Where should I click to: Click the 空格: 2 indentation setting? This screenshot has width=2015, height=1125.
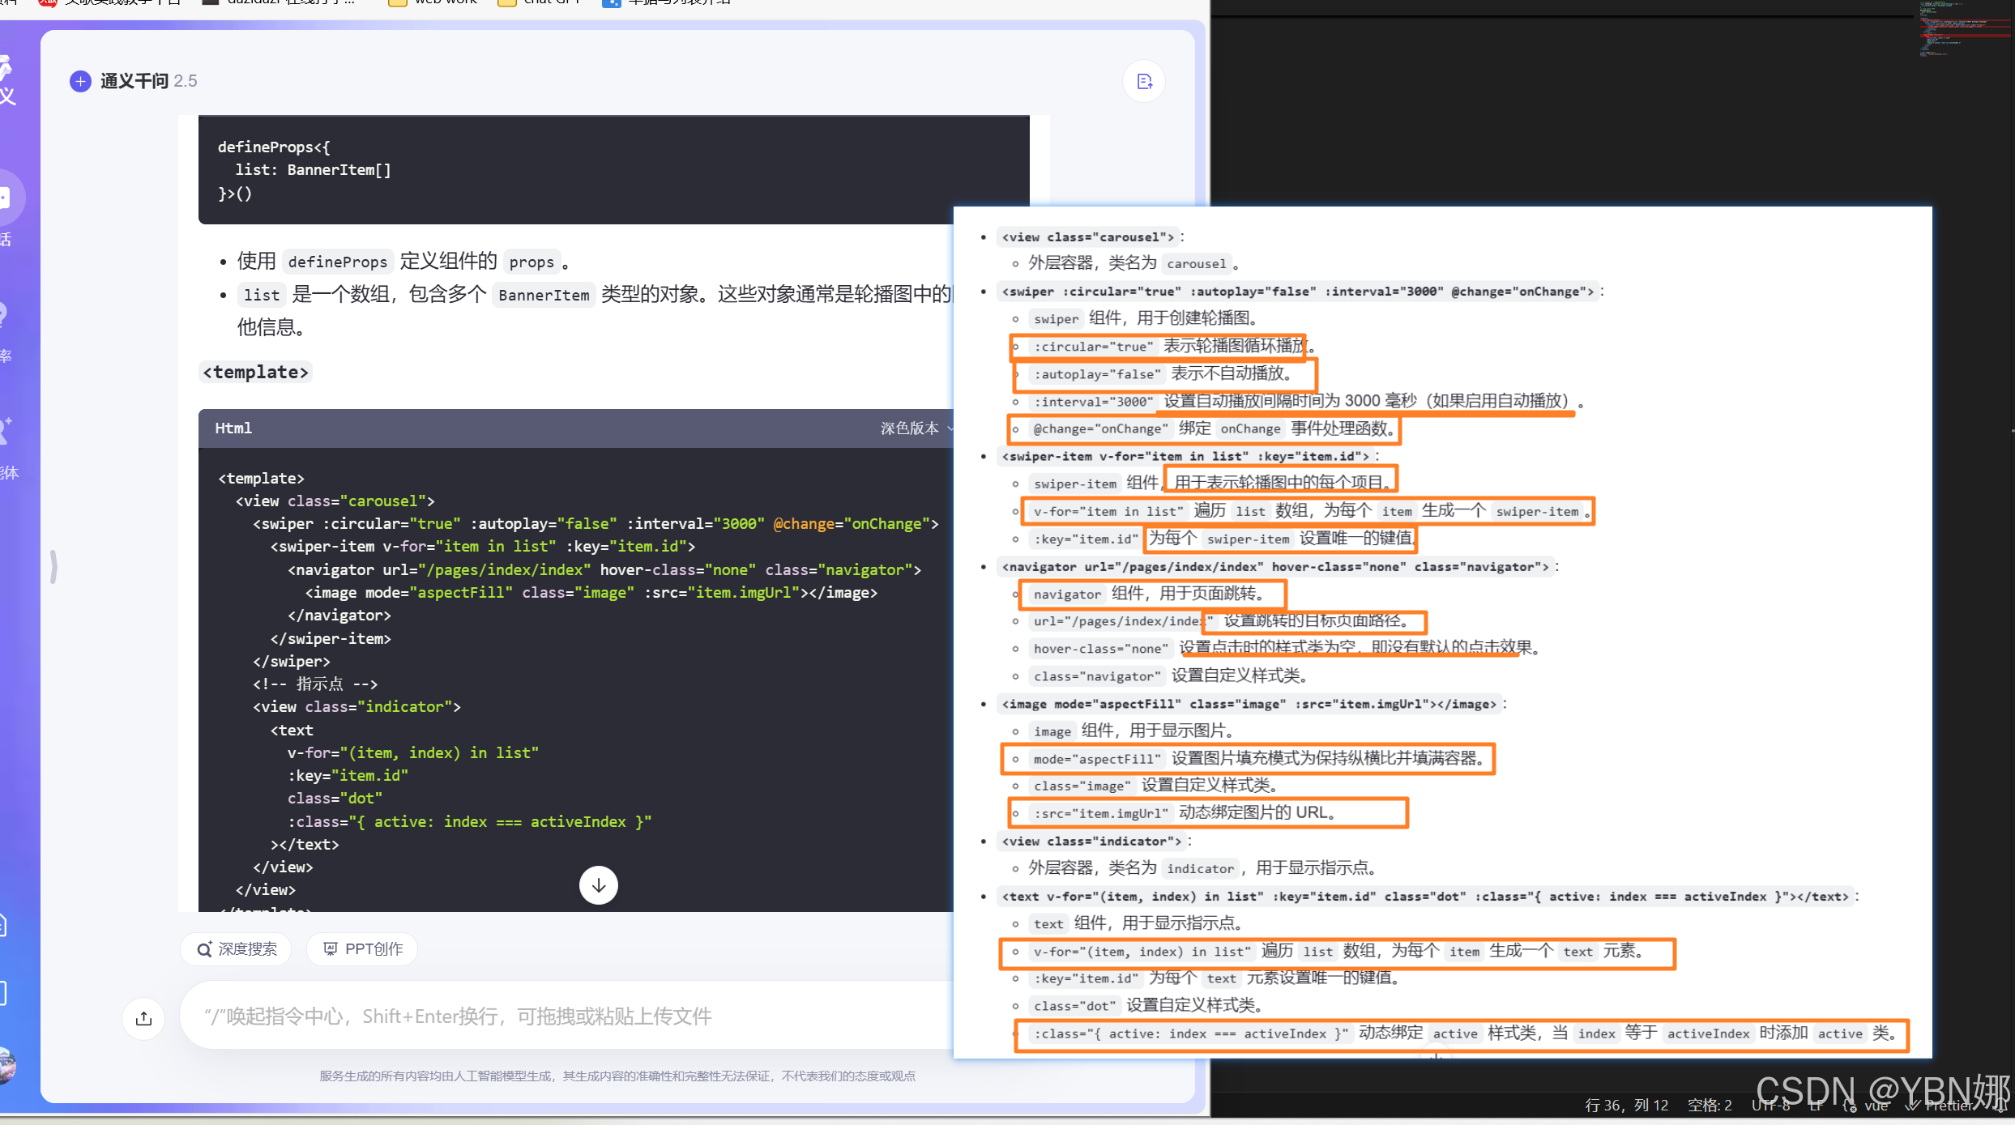click(1710, 1106)
